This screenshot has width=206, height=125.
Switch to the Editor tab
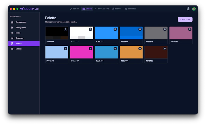point(75,9)
